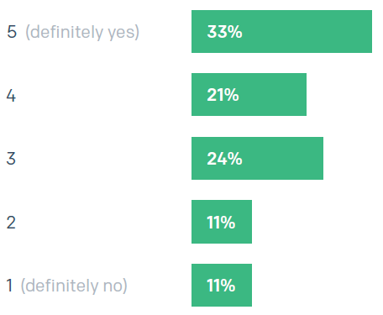Click the 24% green bar
This screenshot has width=383, height=315.
point(257,158)
